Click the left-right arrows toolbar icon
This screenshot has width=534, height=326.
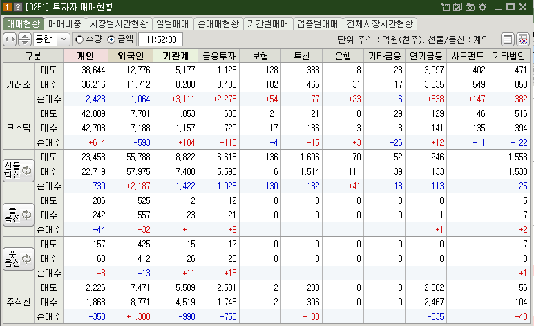(x=10, y=39)
